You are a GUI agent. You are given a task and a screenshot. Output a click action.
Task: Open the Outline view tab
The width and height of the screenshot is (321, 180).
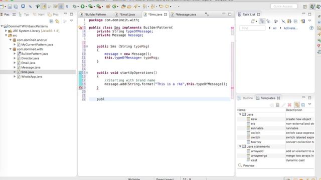click(245, 98)
